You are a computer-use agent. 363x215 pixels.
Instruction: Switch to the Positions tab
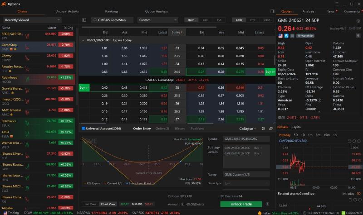(x=197, y=129)
